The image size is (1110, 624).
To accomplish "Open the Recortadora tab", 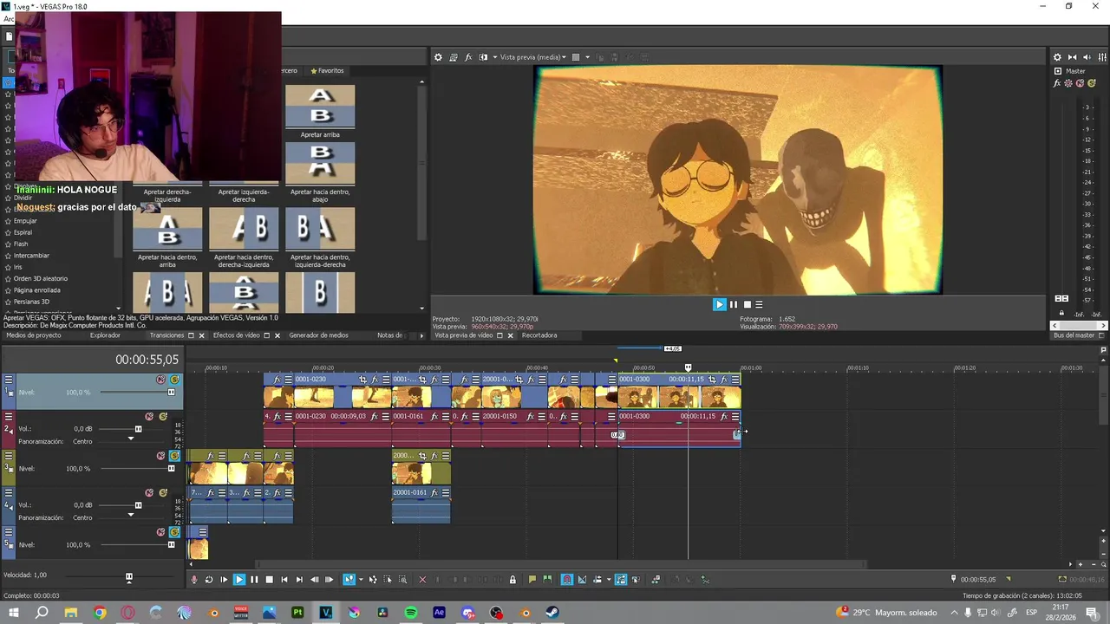I will [x=539, y=335].
